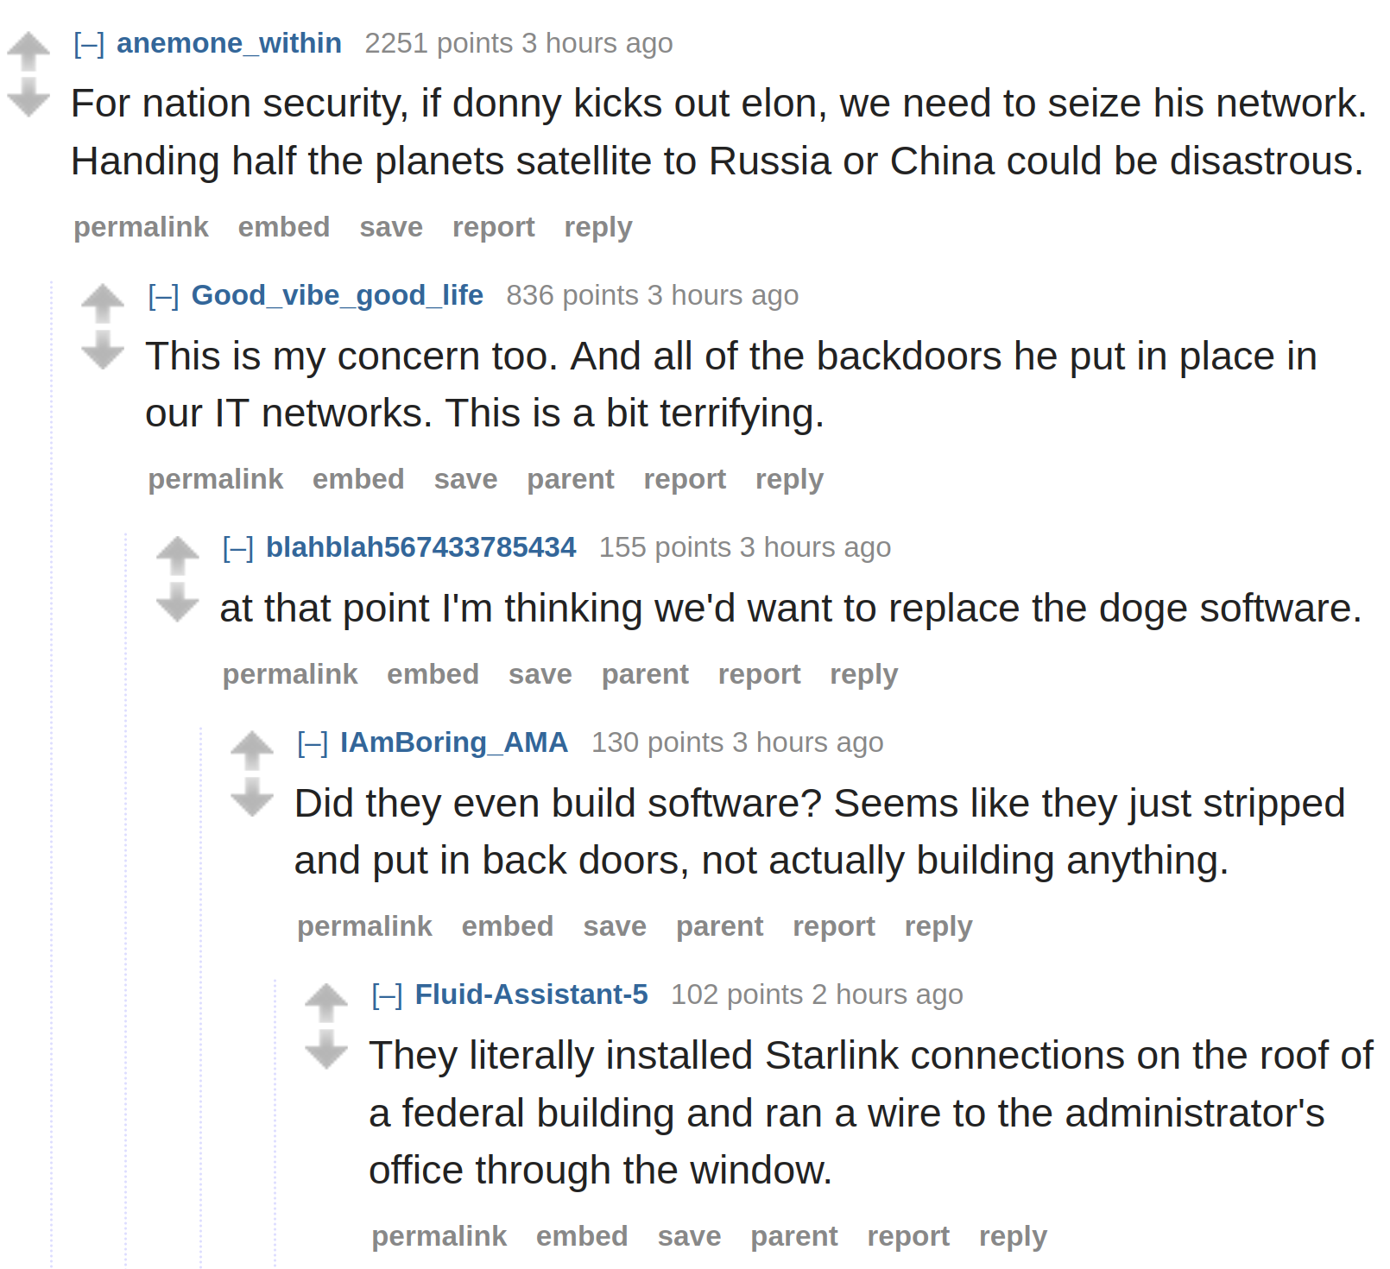
Task: Collapse the anemone_within comment thread
Action: (x=89, y=43)
